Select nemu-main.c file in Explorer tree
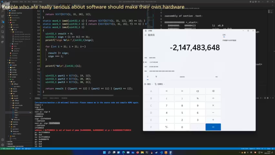The image size is (275, 155). 17,134
